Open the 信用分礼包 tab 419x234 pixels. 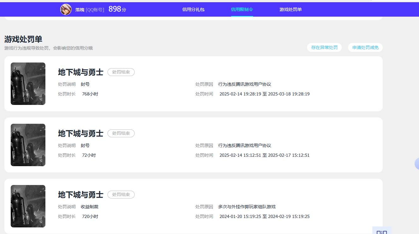(x=193, y=9)
